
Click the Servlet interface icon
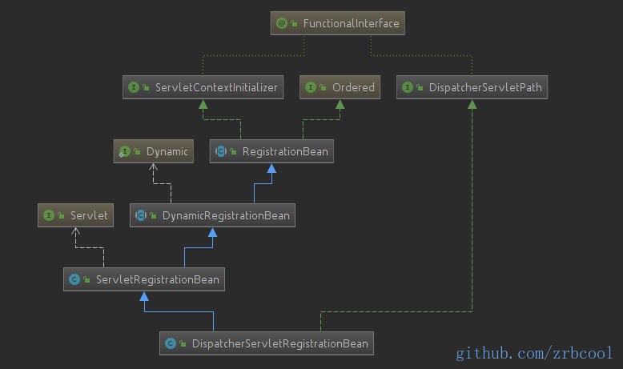click(x=48, y=215)
